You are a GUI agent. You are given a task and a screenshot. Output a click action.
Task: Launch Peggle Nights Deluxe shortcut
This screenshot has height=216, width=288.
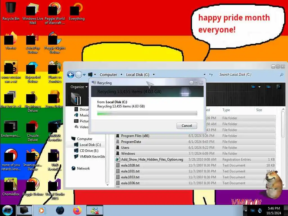click(x=55, y=43)
